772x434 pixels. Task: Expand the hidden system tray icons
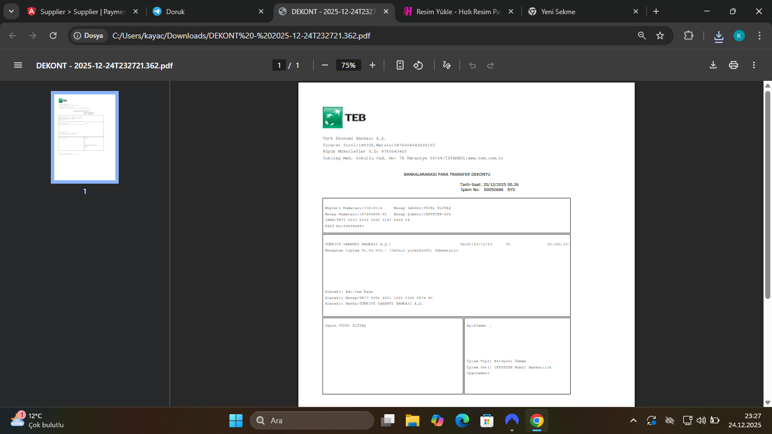pos(634,420)
